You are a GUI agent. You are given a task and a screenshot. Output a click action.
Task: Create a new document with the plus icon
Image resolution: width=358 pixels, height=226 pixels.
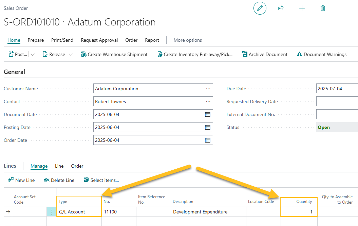[302, 8]
